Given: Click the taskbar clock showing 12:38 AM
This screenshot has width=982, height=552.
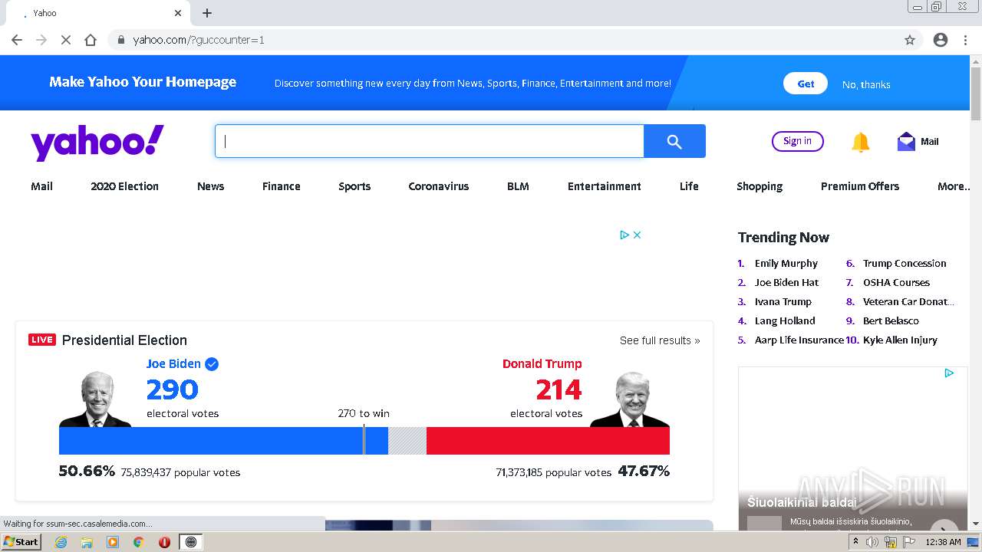Looking at the screenshot, I should [943, 542].
